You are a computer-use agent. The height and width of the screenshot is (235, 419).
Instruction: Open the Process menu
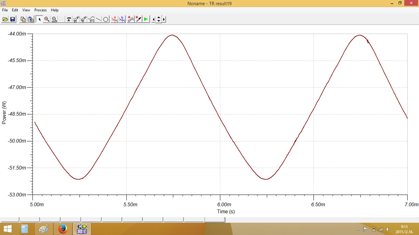[x=41, y=10]
